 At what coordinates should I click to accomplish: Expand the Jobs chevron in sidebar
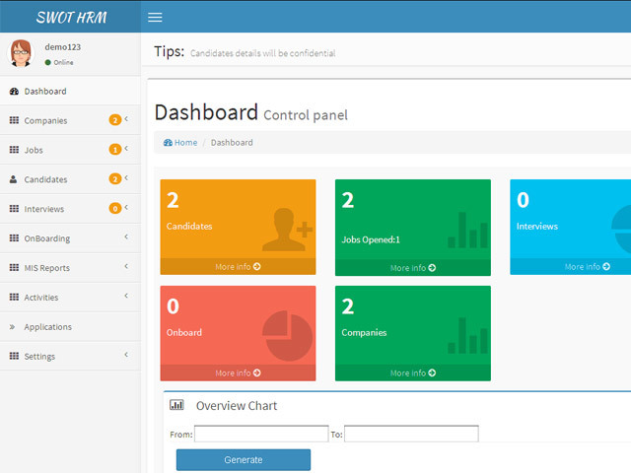(x=126, y=148)
